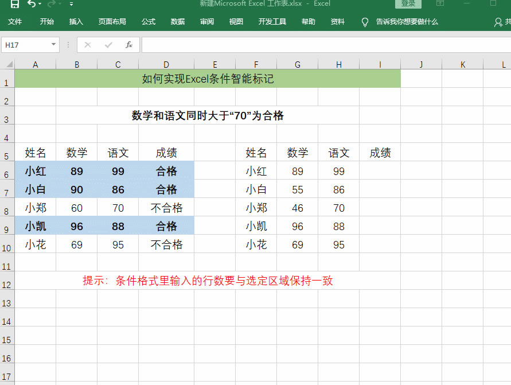The image size is (511, 385).
Task: Click inside the formula bar input
Action: tap(321, 45)
